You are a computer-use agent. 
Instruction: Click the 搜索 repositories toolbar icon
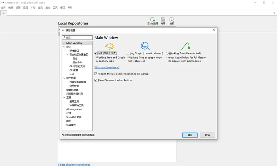click(x=171, y=21)
